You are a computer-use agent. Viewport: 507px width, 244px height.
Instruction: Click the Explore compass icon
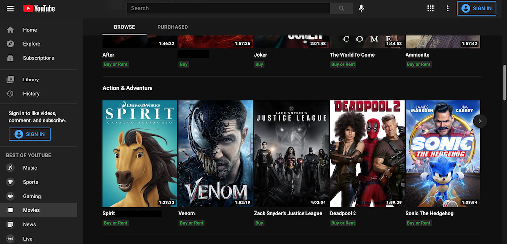coord(10,44)
